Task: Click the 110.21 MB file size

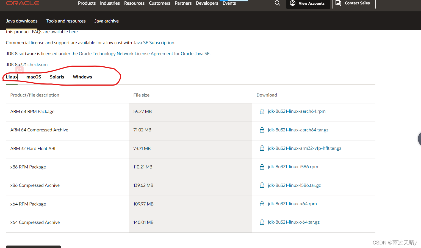Action: click(x=143, y=167)
